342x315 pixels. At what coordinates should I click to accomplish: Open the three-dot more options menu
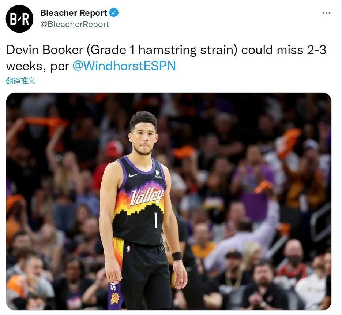click(326, 13)
